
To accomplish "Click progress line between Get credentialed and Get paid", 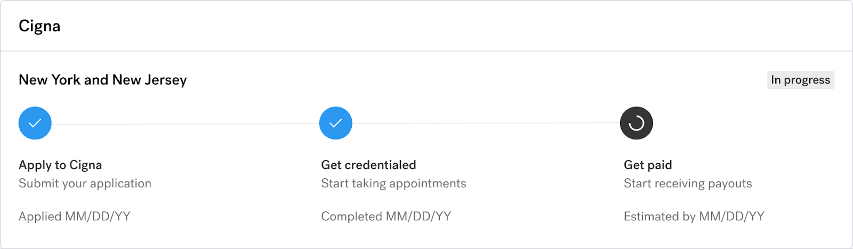I will pos(486,123).
